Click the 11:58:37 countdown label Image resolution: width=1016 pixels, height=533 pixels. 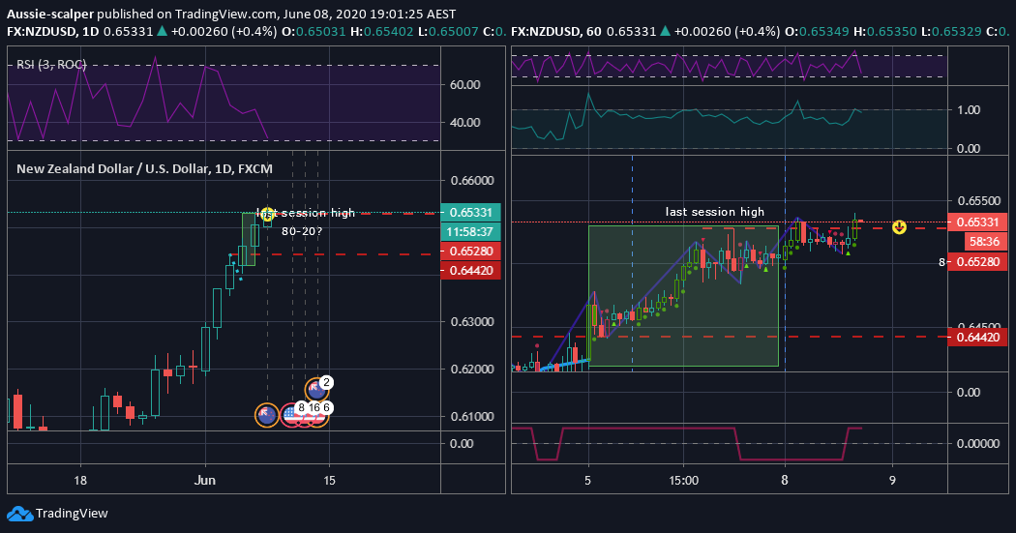tap(470, 231)
